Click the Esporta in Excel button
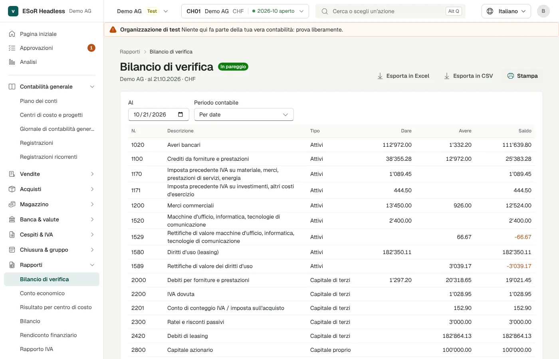 pyautogui.click(x=403, y=76)
